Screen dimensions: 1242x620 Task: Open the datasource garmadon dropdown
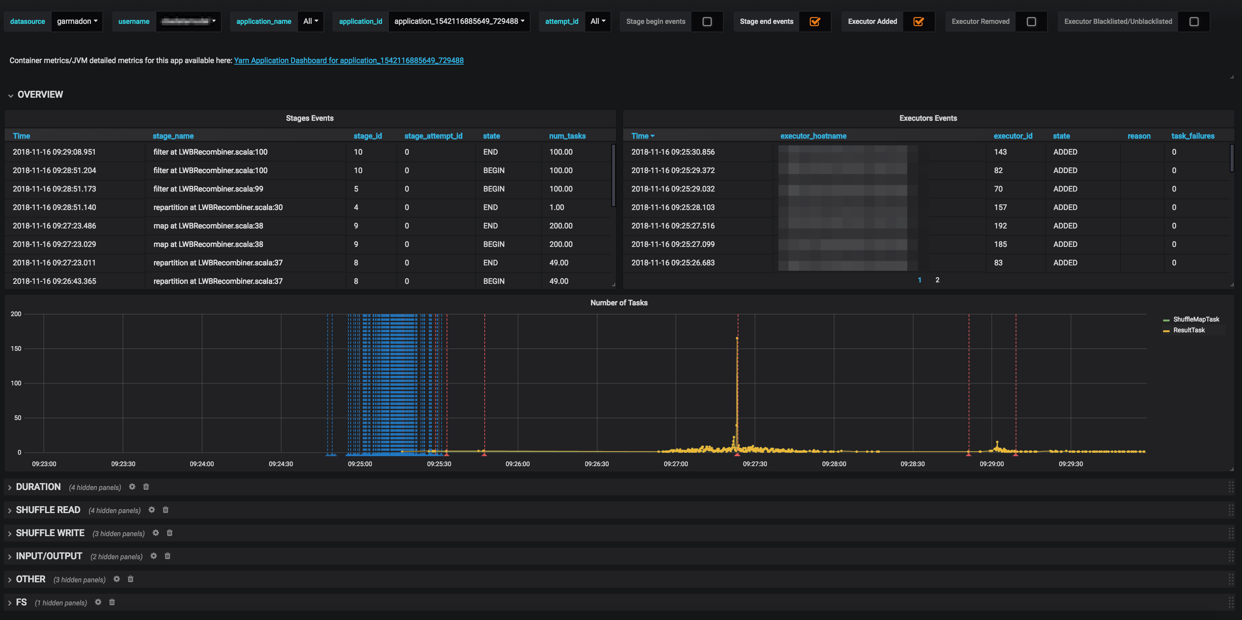[x=77, y=22]
